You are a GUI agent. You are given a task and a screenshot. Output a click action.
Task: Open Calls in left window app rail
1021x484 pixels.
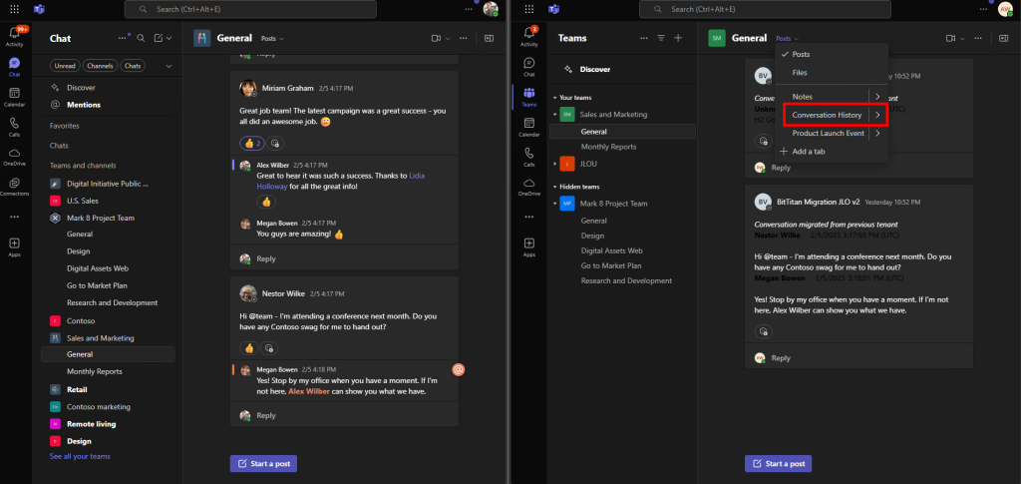point(14,127)
